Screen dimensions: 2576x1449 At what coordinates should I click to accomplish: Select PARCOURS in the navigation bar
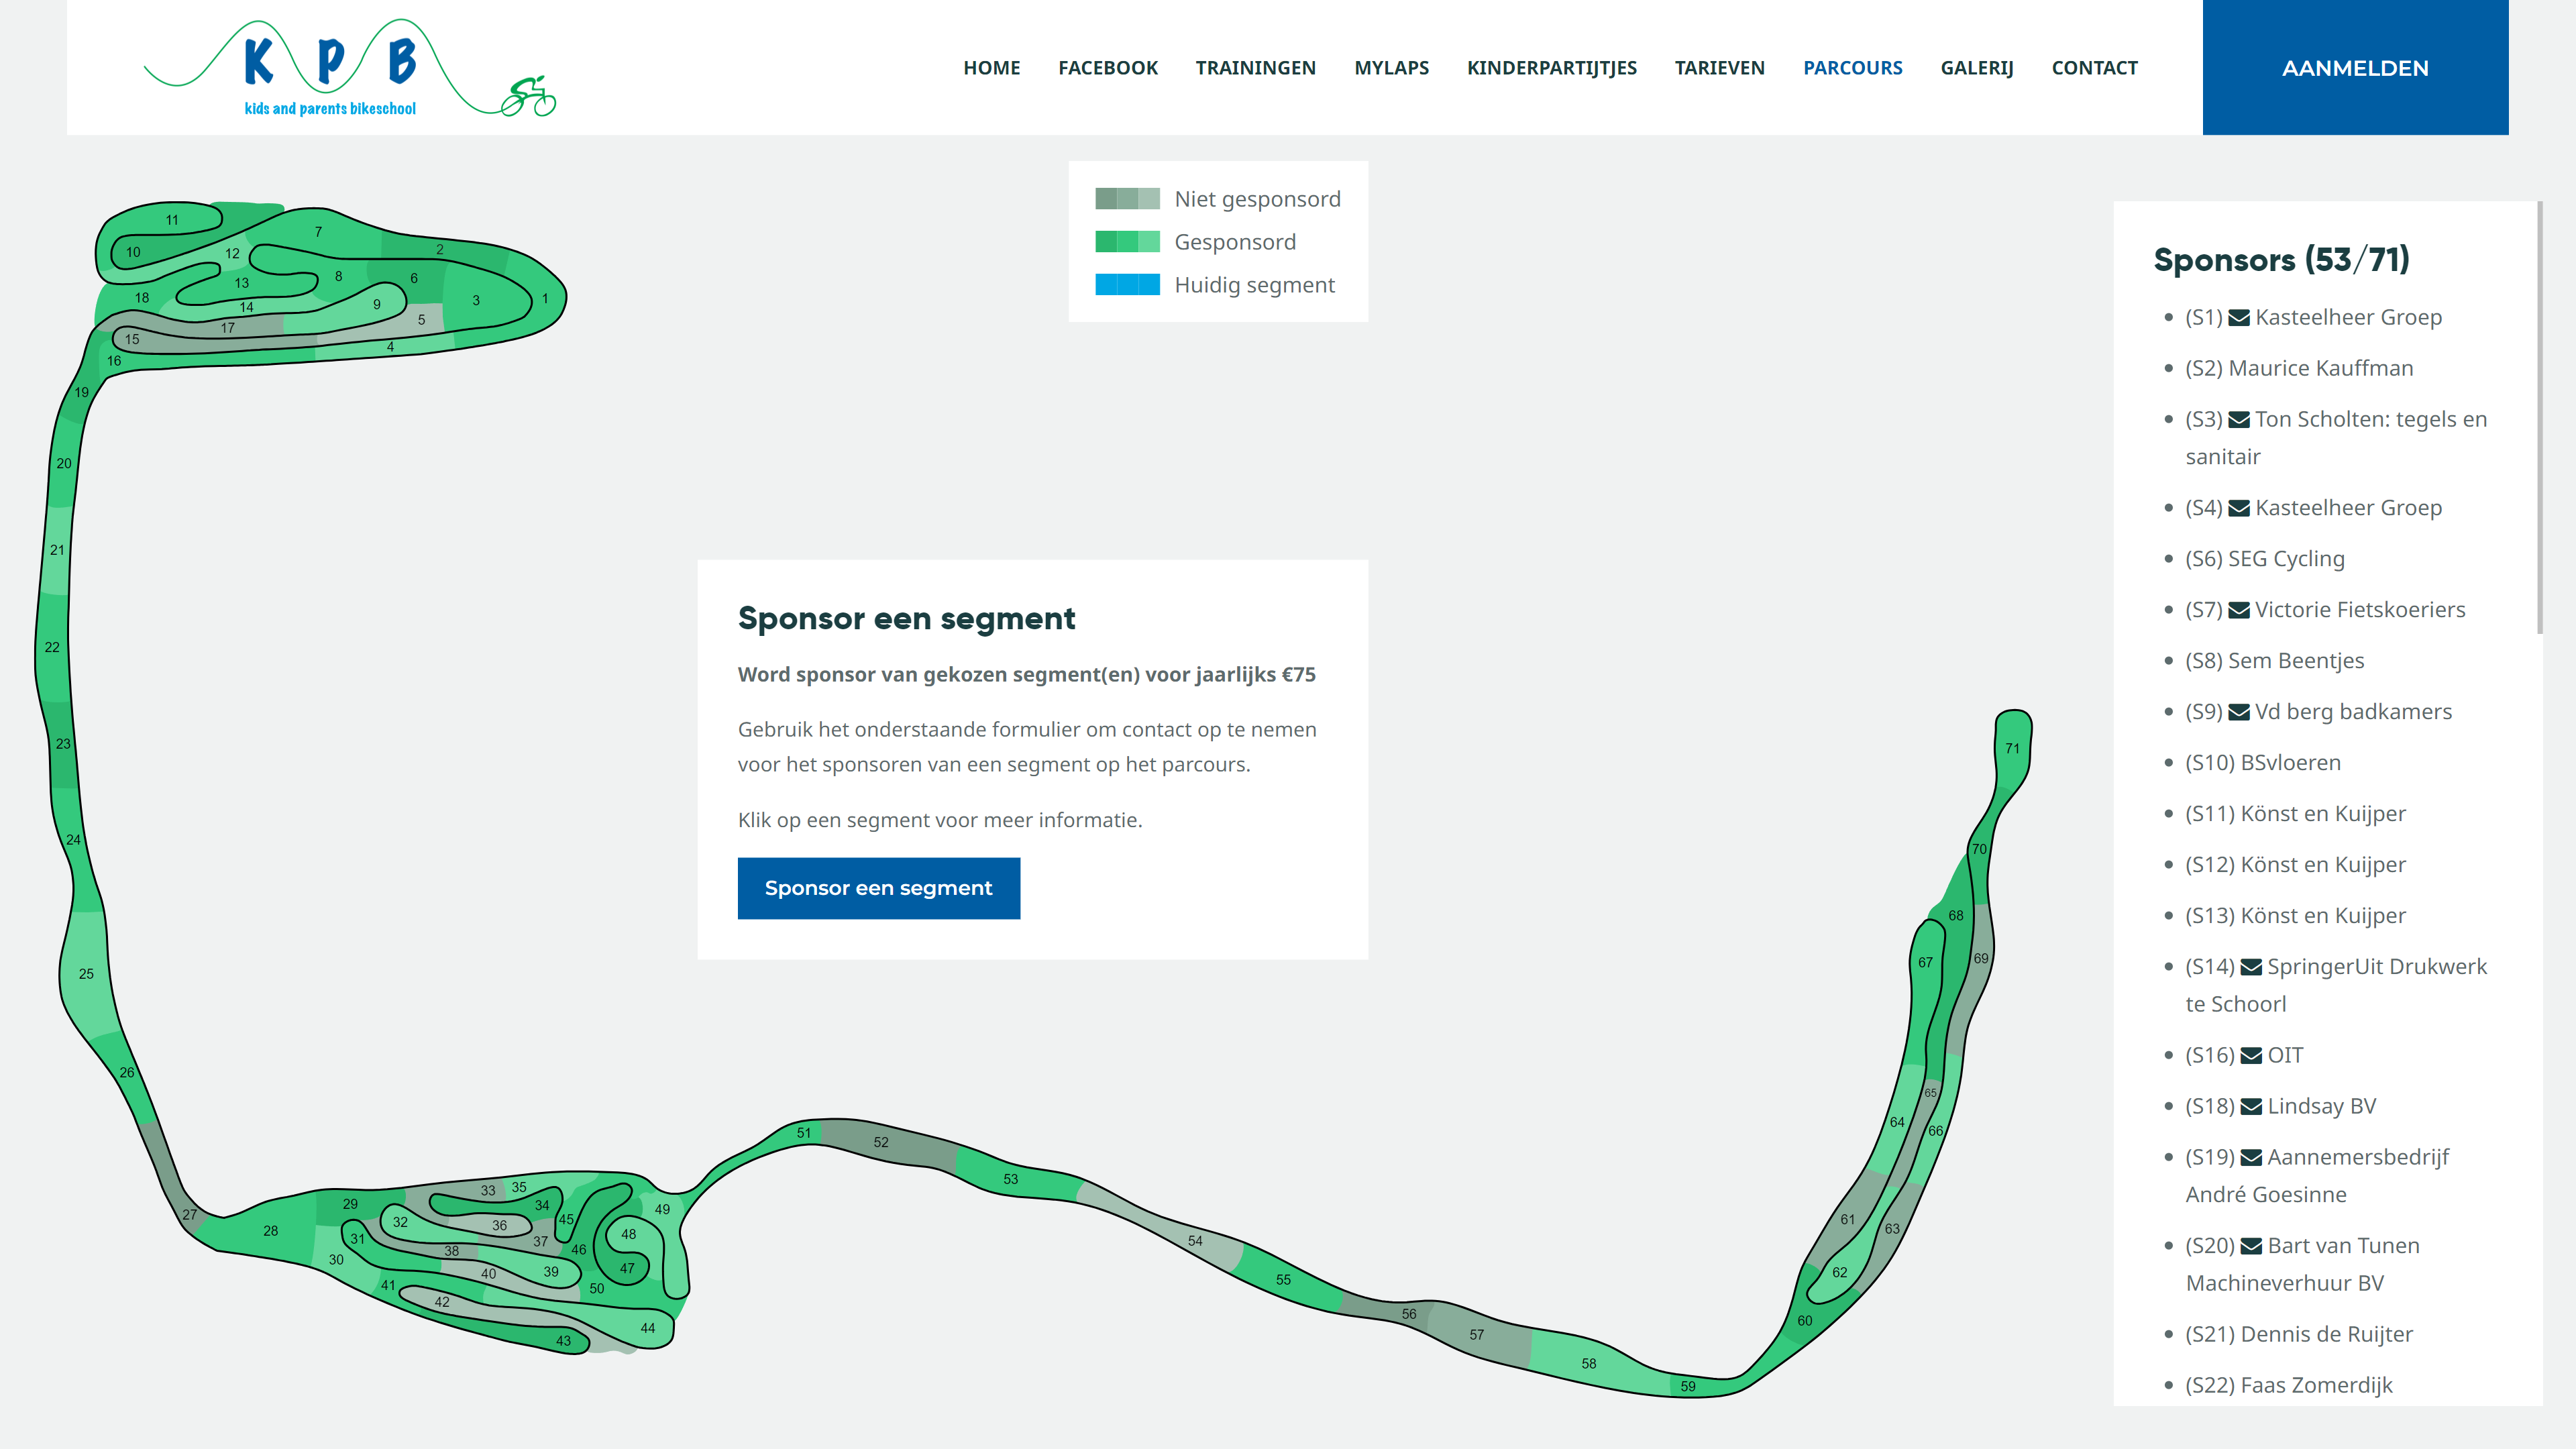click(x=1853, y=67)
